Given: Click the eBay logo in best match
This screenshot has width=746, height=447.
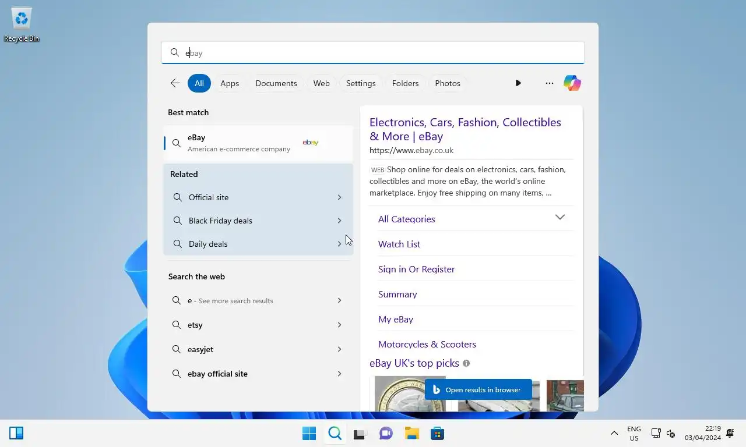Looking at the screenshot, I should click(x=311, y=143).
